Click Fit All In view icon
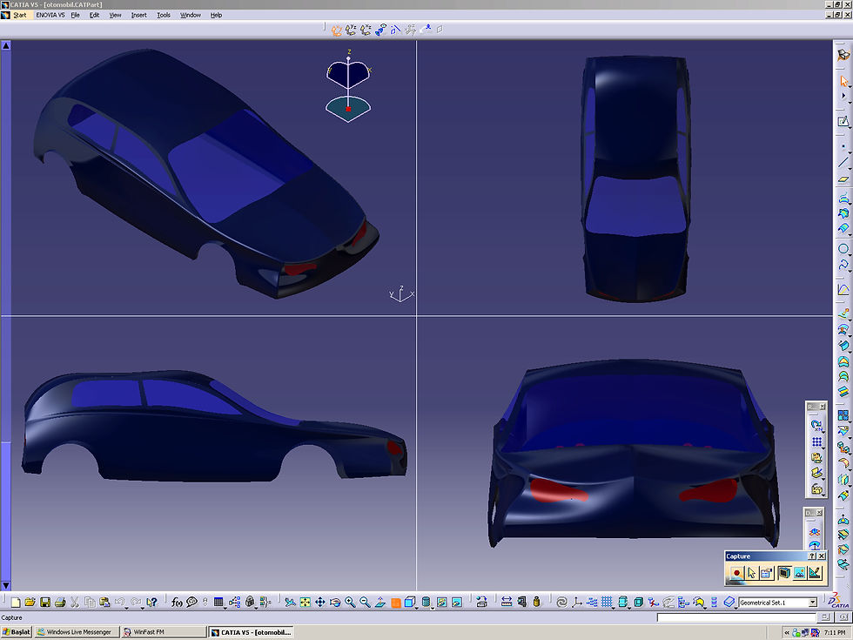Viewport: 853px width, 640px height. coord(306,602)
